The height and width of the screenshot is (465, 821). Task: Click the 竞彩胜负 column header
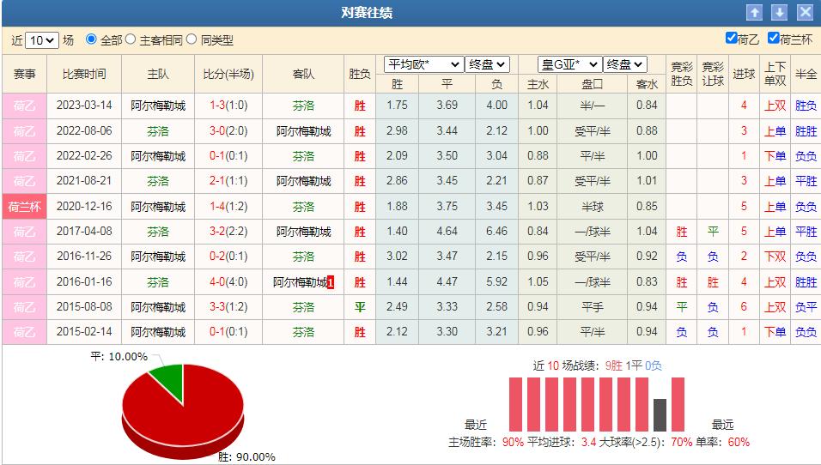(x=681, y=75)
